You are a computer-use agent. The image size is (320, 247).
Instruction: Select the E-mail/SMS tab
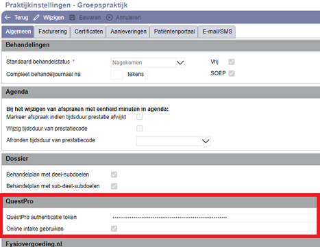217,31
